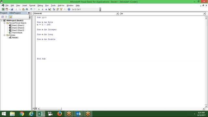Click the Cut scissors toolbar icon

click(16, 9)
